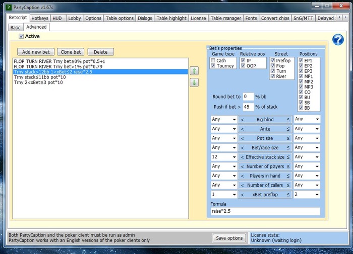
Task: Click the Add new bet button
Action: click(36, 52)
